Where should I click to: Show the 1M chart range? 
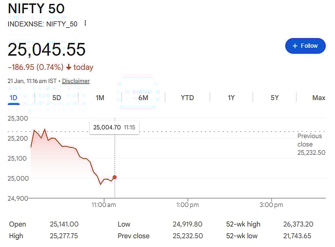click(100, 98)
